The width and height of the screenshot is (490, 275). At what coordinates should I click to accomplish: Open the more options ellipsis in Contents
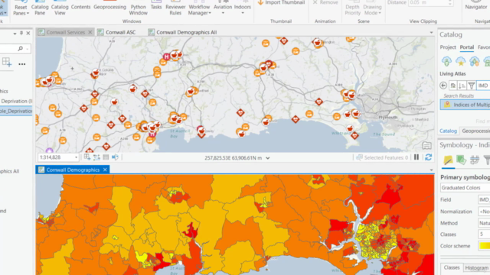pos(22,64)
